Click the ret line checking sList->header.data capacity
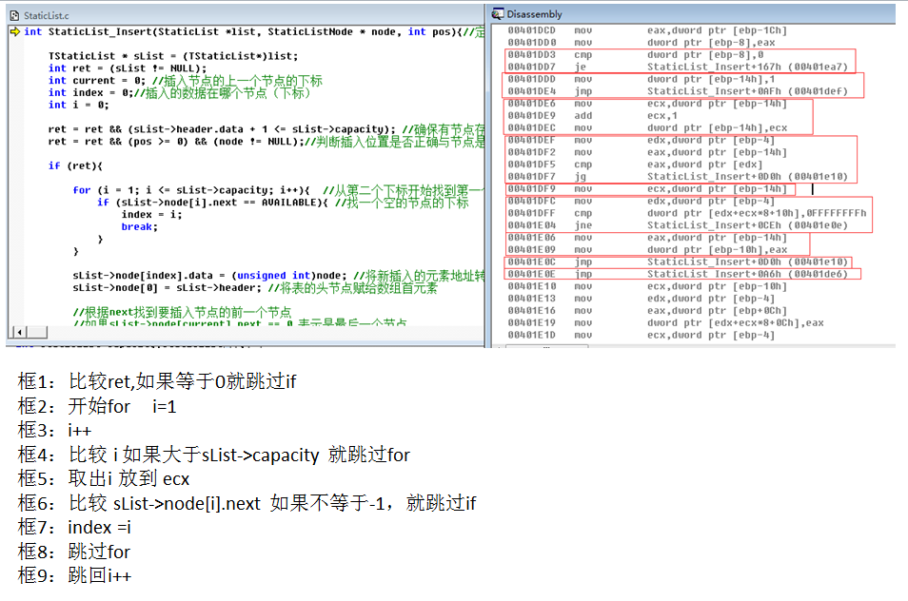The image size is (908, 601). [266, 129]
